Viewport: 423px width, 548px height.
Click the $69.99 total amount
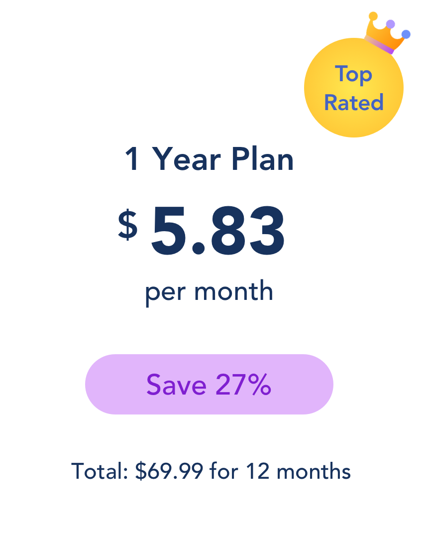[x=169, y=471]
